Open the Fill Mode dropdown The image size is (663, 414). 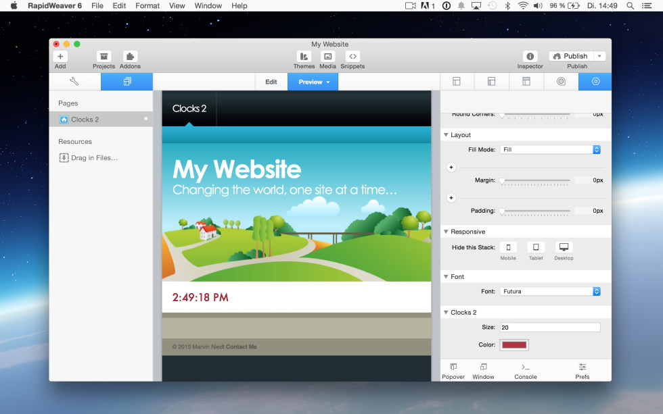point(550,149)
